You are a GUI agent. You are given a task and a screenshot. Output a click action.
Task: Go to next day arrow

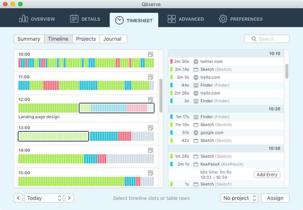click(69, 198)
